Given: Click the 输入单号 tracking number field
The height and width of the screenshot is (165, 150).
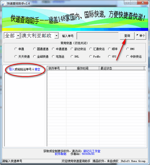Looking at the screenshot, I should [97, 36].
